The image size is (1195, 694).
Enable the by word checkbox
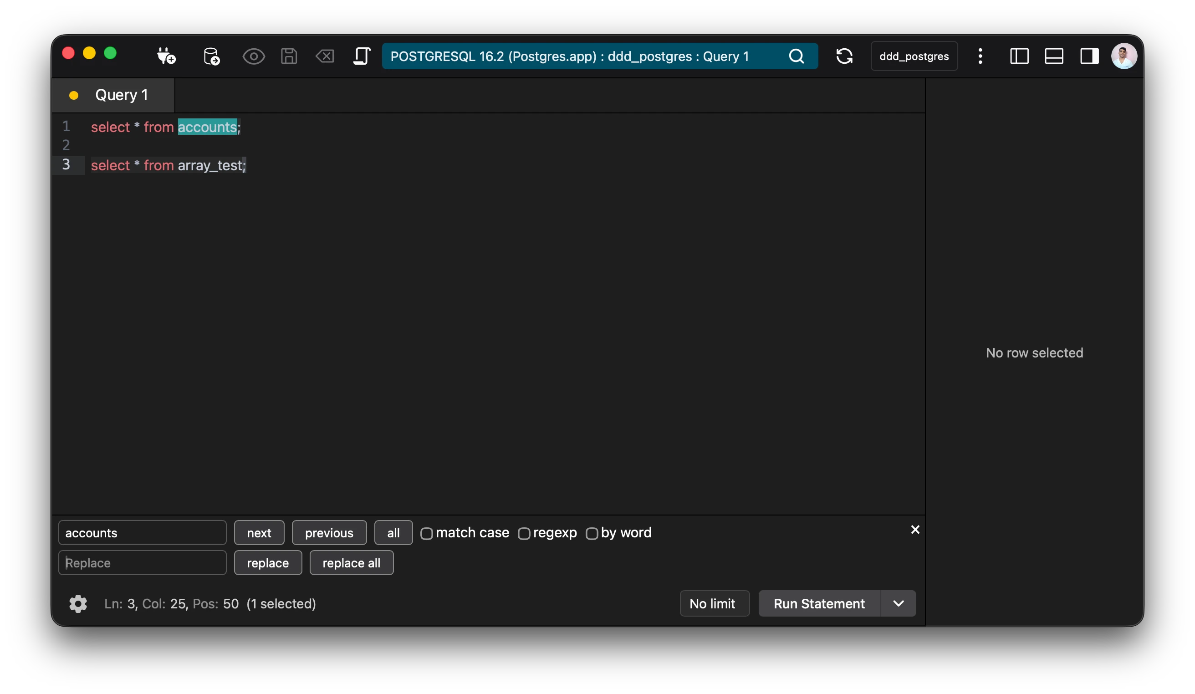(x=591, y=533)
